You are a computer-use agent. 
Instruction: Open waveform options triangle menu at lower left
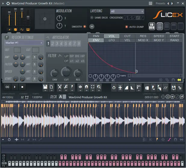click(3, 140)
